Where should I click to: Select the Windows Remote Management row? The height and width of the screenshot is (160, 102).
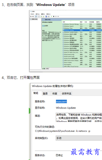point(82,24)
